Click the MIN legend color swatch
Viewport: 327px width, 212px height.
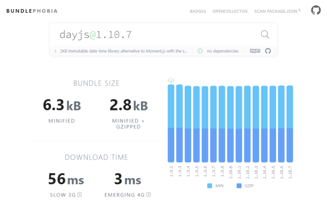(210, 185)
